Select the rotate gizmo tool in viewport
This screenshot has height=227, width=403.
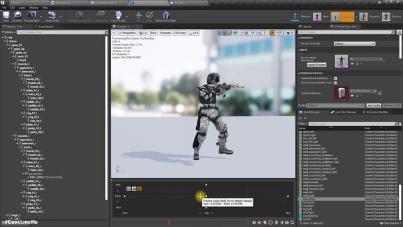click(x=225, y=33)
